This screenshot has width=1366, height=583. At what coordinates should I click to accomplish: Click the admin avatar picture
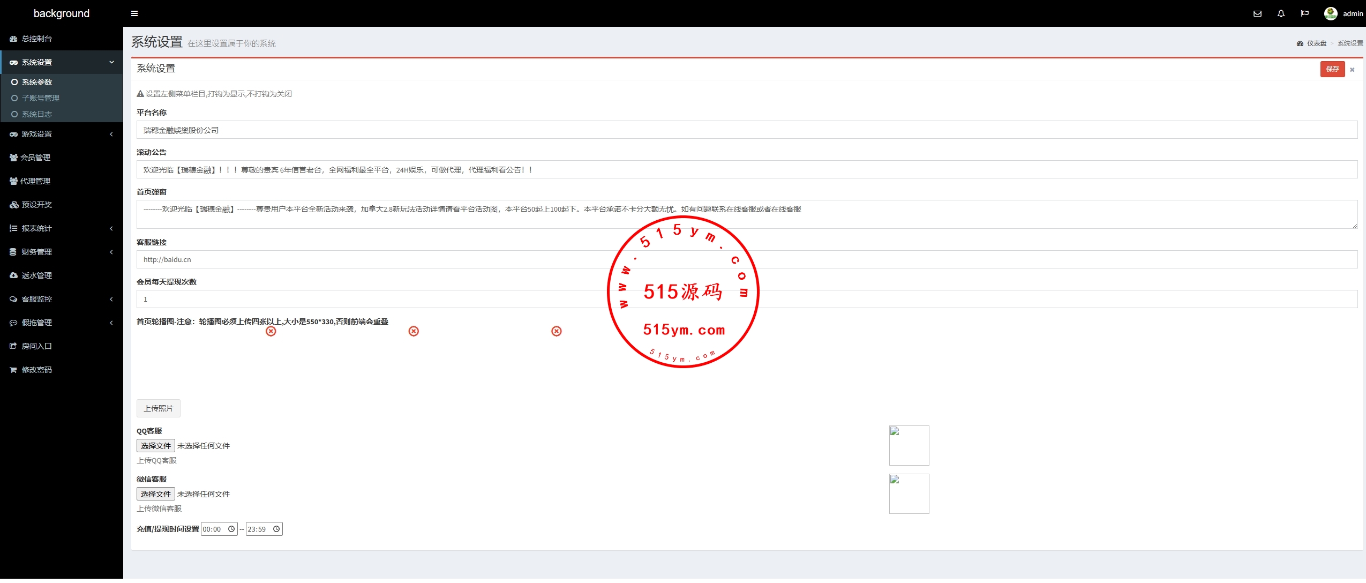pyautogui.click(x=1330, y=13)
